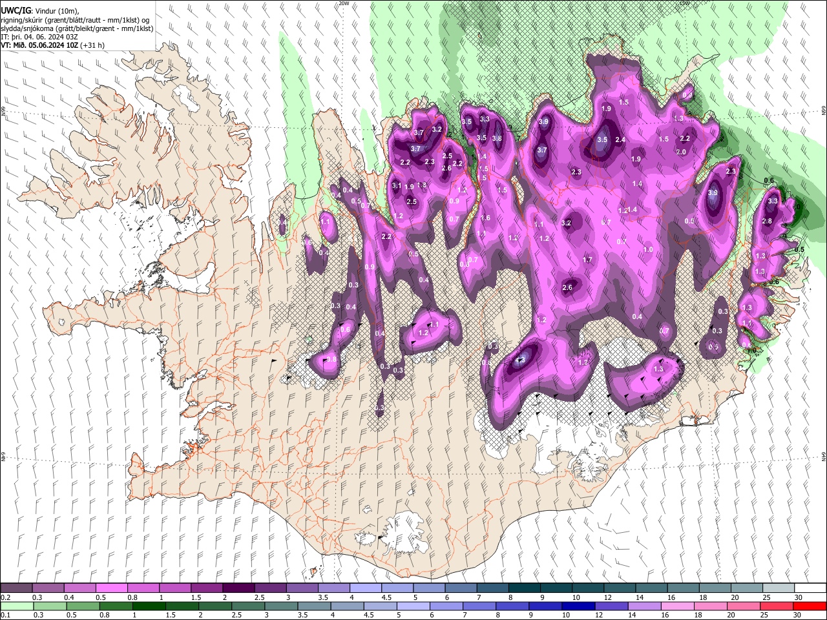This screenshot has height=620, width=827.
Task: Click the 'slydda/snjókoma' legend description line
Action: [77, 28]
